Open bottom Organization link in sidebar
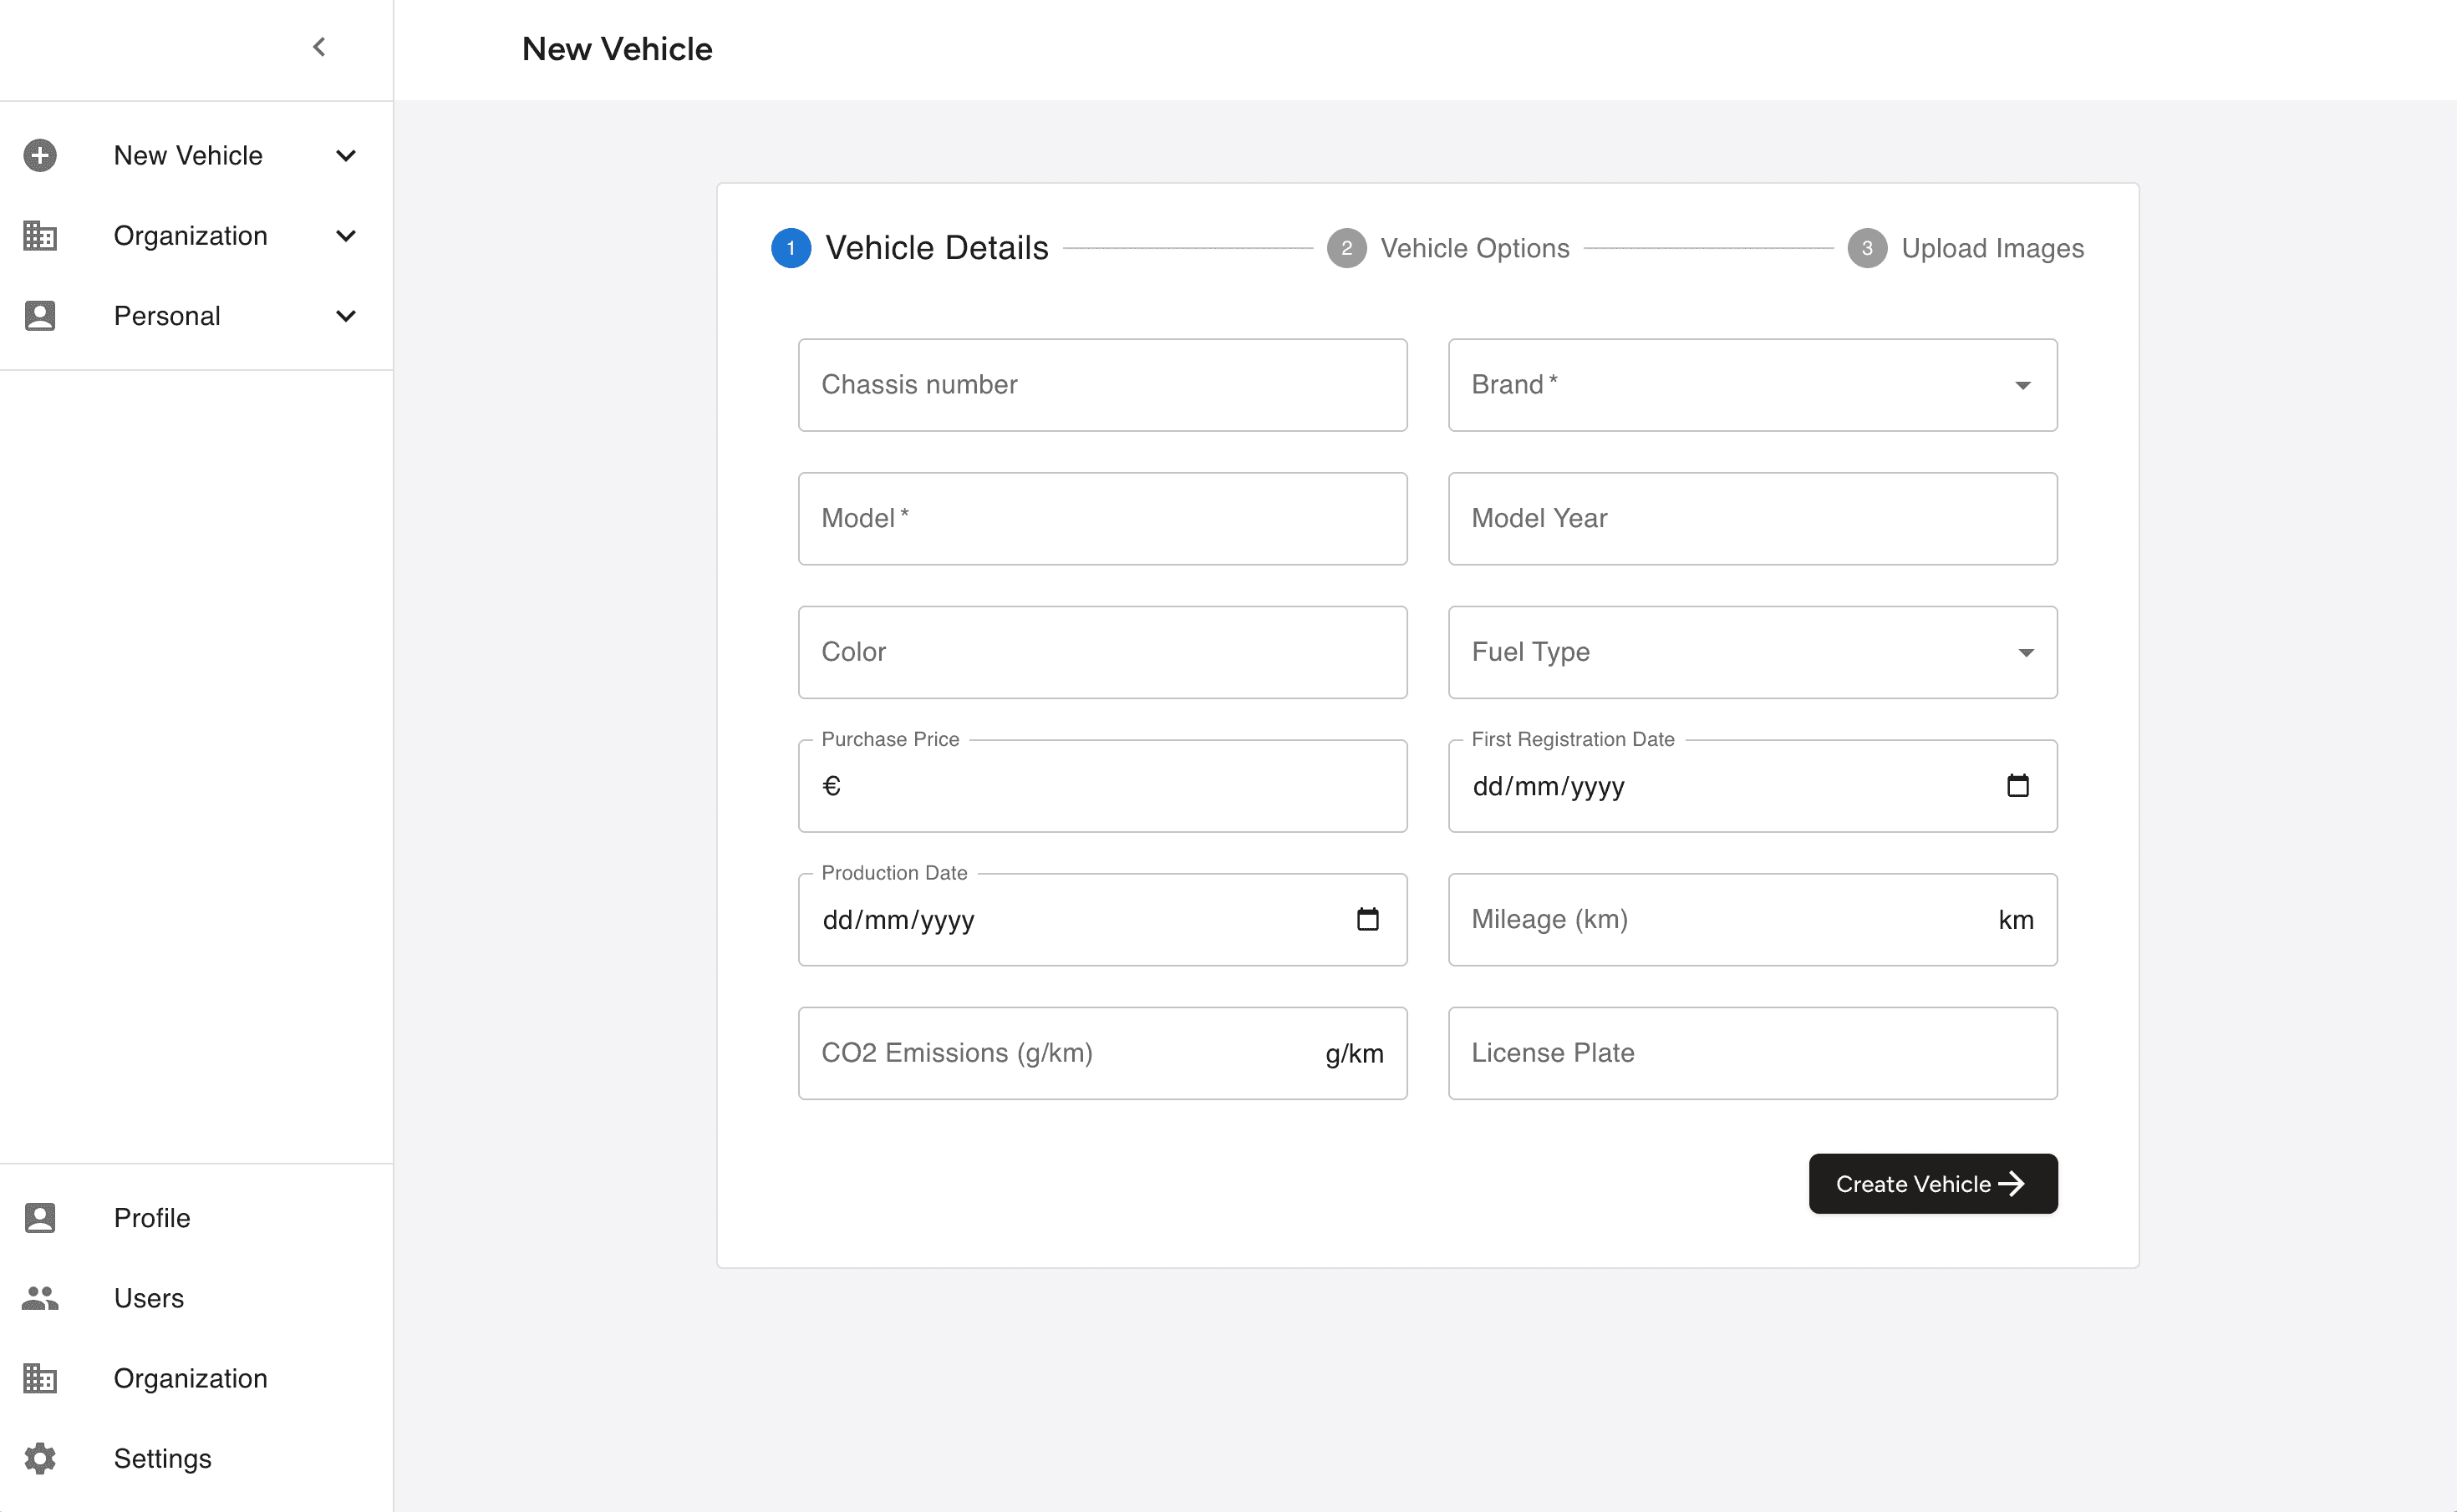This screenshot has height=1512, width=2457. [190, 1378]
